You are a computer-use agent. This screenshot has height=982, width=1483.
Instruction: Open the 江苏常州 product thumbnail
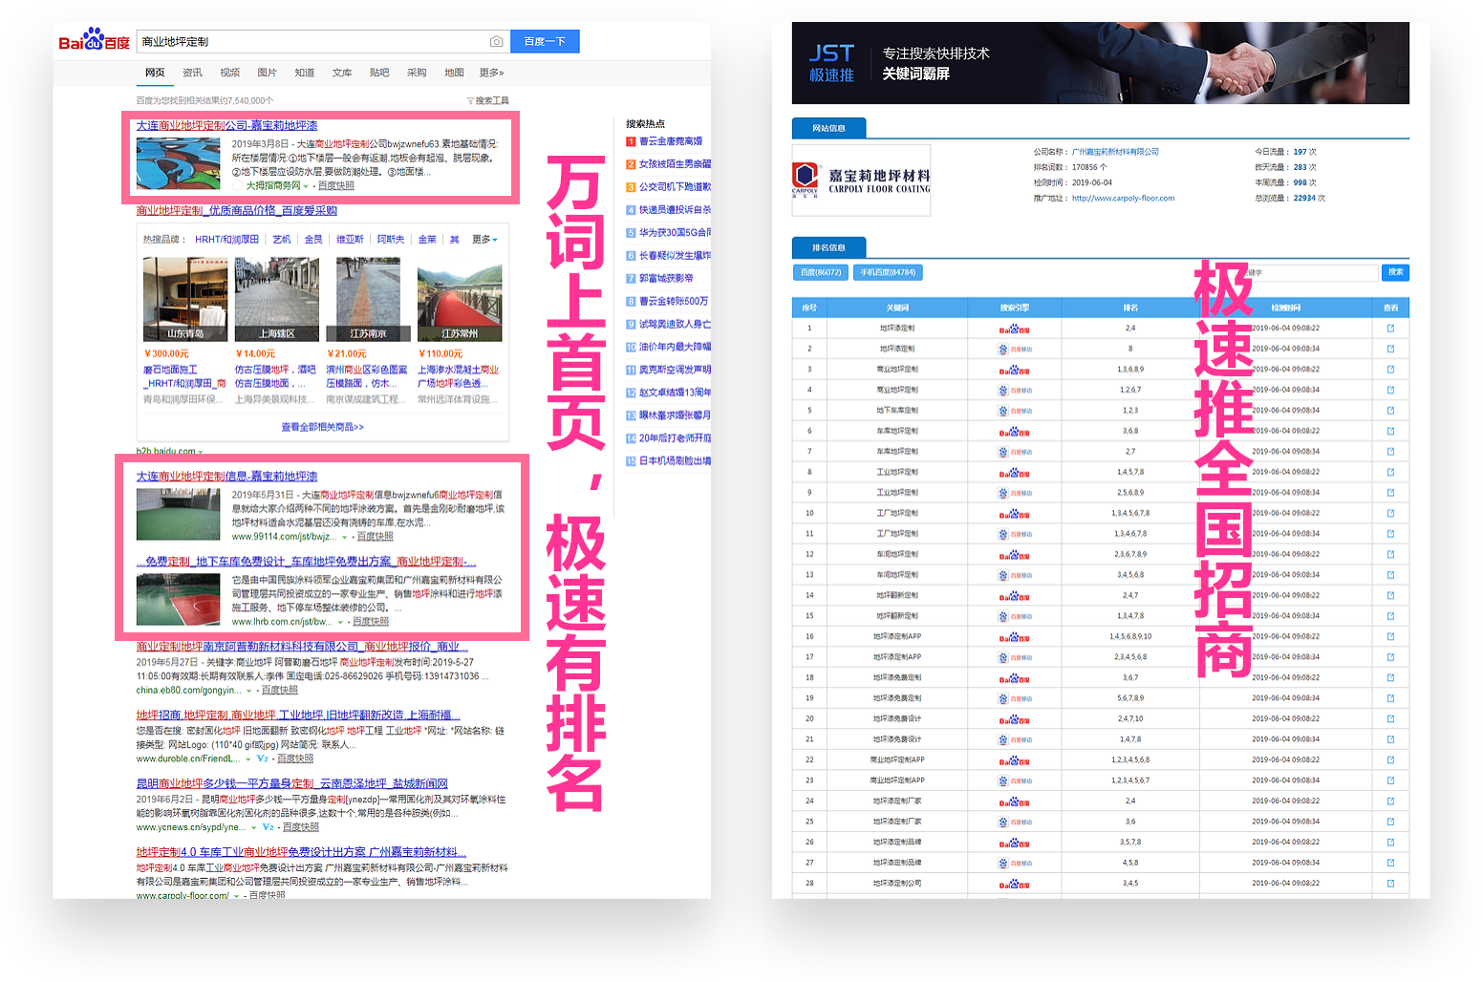pos(460,299)
